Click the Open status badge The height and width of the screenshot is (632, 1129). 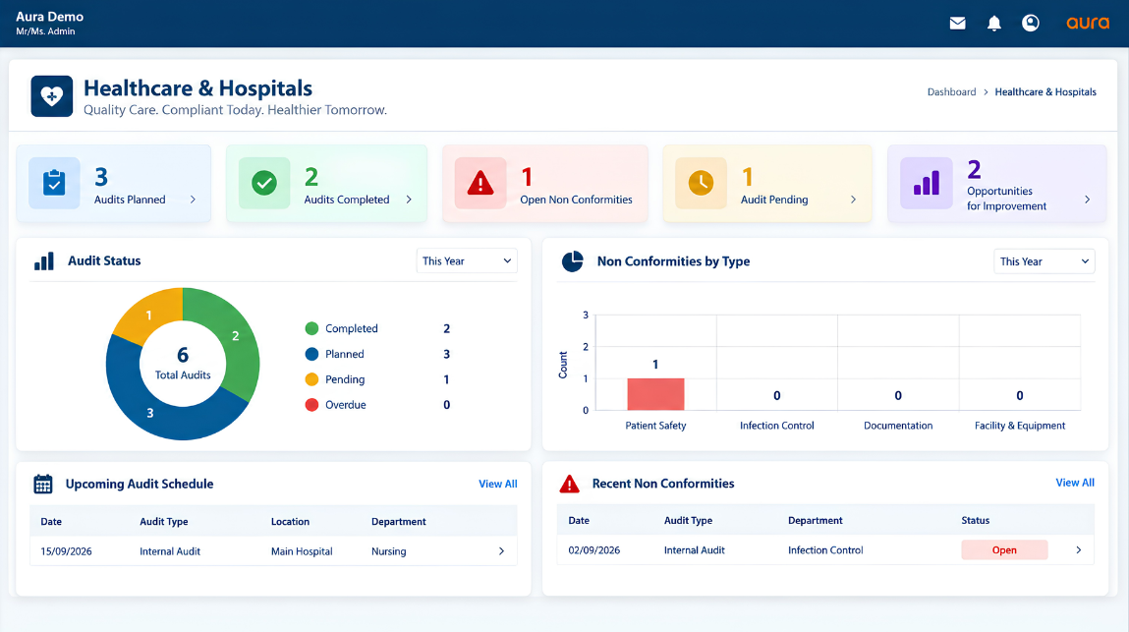1004,549
